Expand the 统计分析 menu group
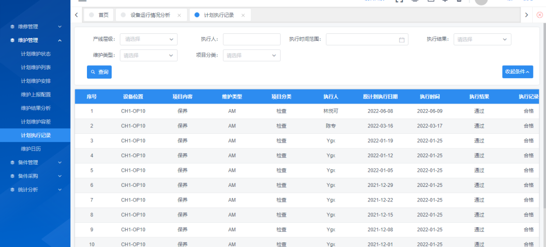 click(x=35, y=189)
